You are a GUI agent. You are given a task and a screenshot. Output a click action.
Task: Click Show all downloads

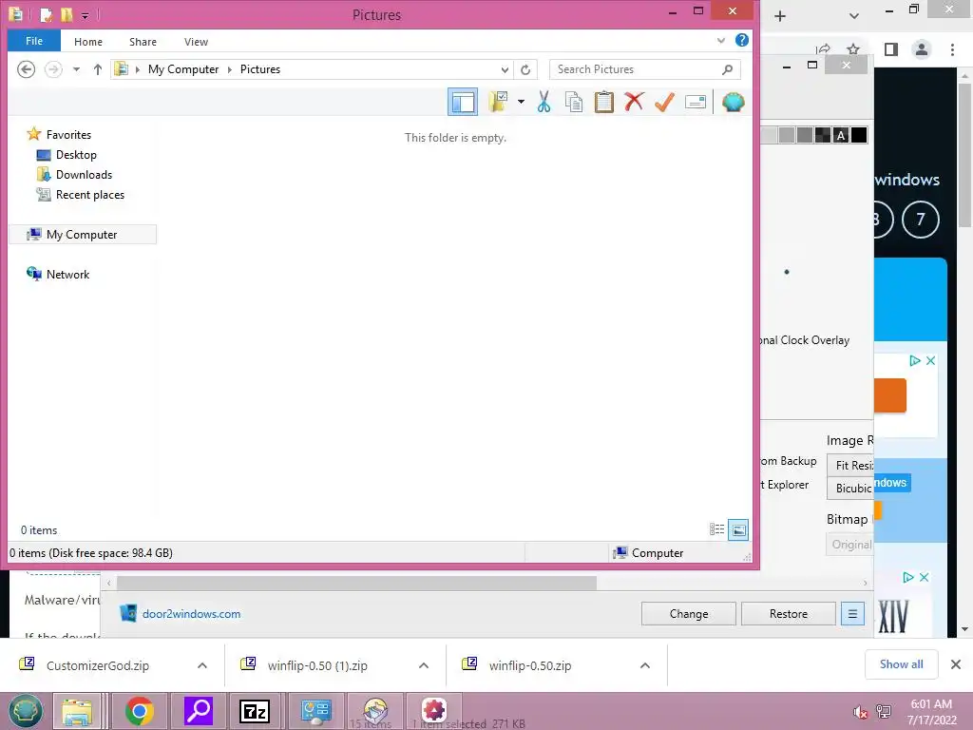pyautogui.click(x=901, y=664)
